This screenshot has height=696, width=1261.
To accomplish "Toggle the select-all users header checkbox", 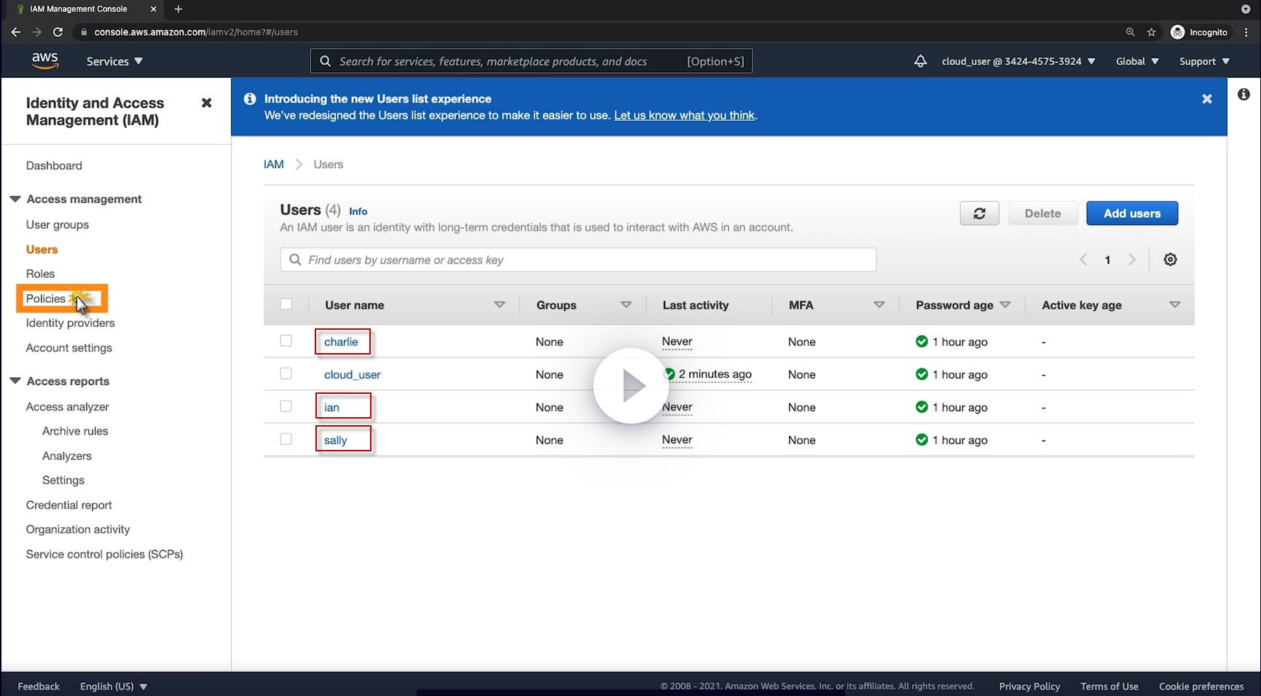I will point(286,304).
